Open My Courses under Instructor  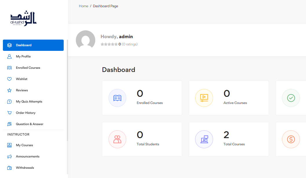coord(33,145)
